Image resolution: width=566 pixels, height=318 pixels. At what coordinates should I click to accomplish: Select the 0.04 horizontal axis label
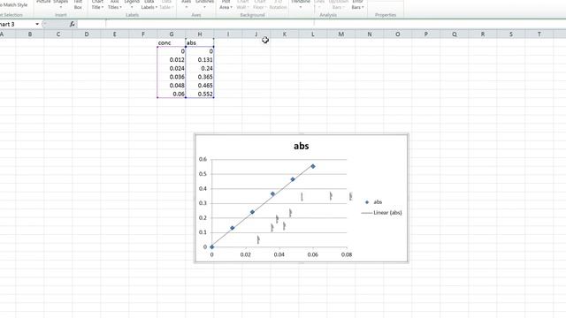[279, 254]
